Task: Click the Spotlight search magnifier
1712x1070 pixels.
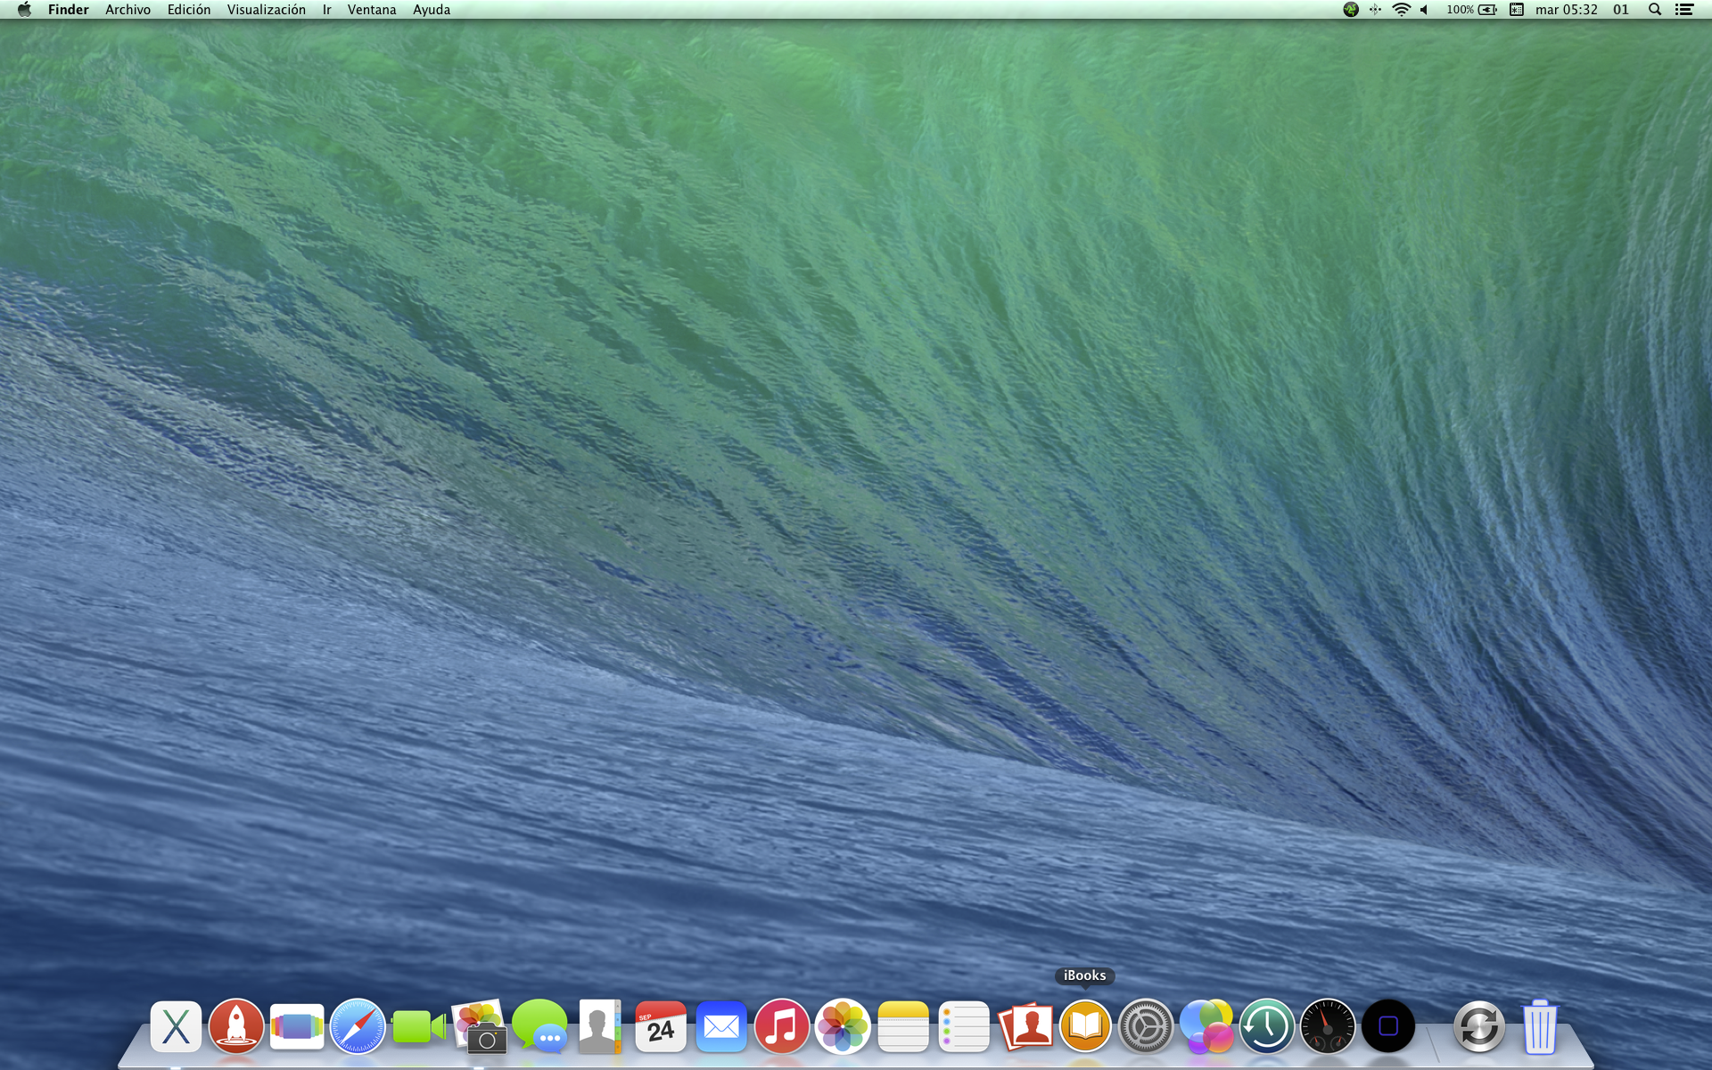Action: pos(1654,10)
